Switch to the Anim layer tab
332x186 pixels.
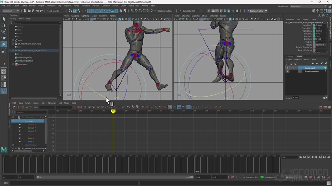(299, 56)
